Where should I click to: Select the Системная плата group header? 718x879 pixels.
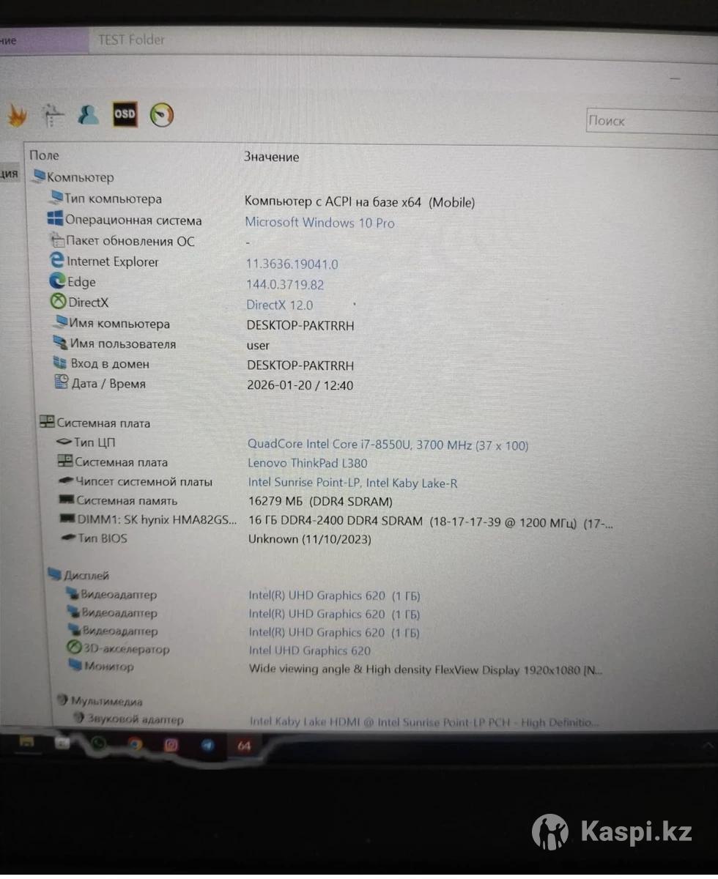pyautogui.click(x=103, y=423)
